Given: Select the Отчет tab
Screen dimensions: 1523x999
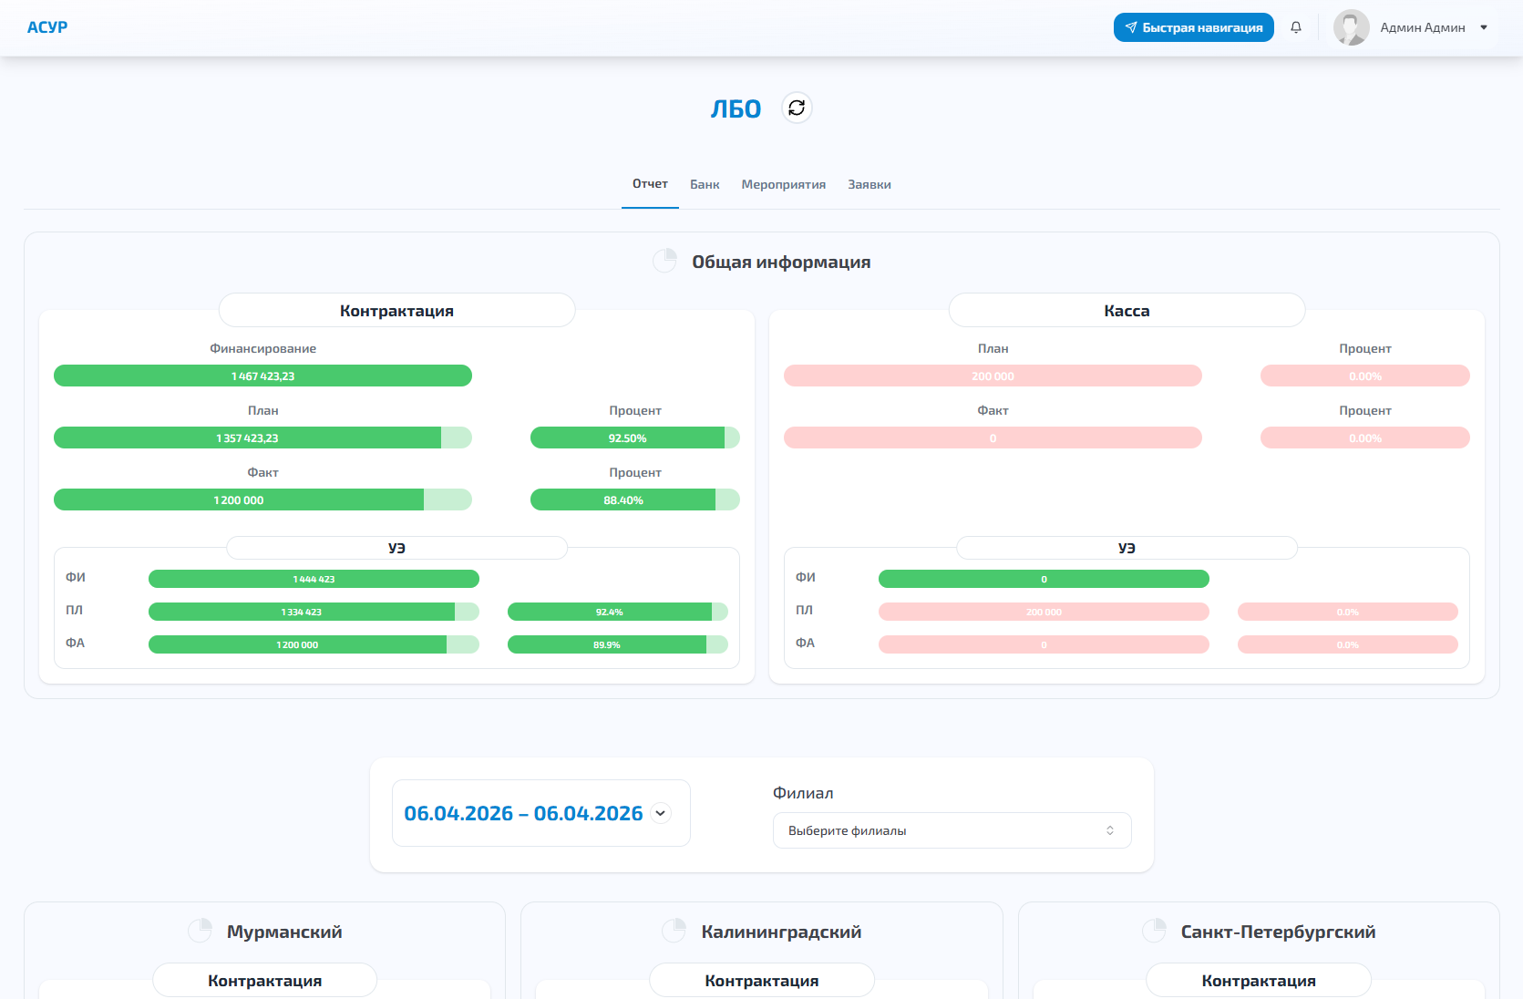Looking at the screenshot, I should point(650,184).
